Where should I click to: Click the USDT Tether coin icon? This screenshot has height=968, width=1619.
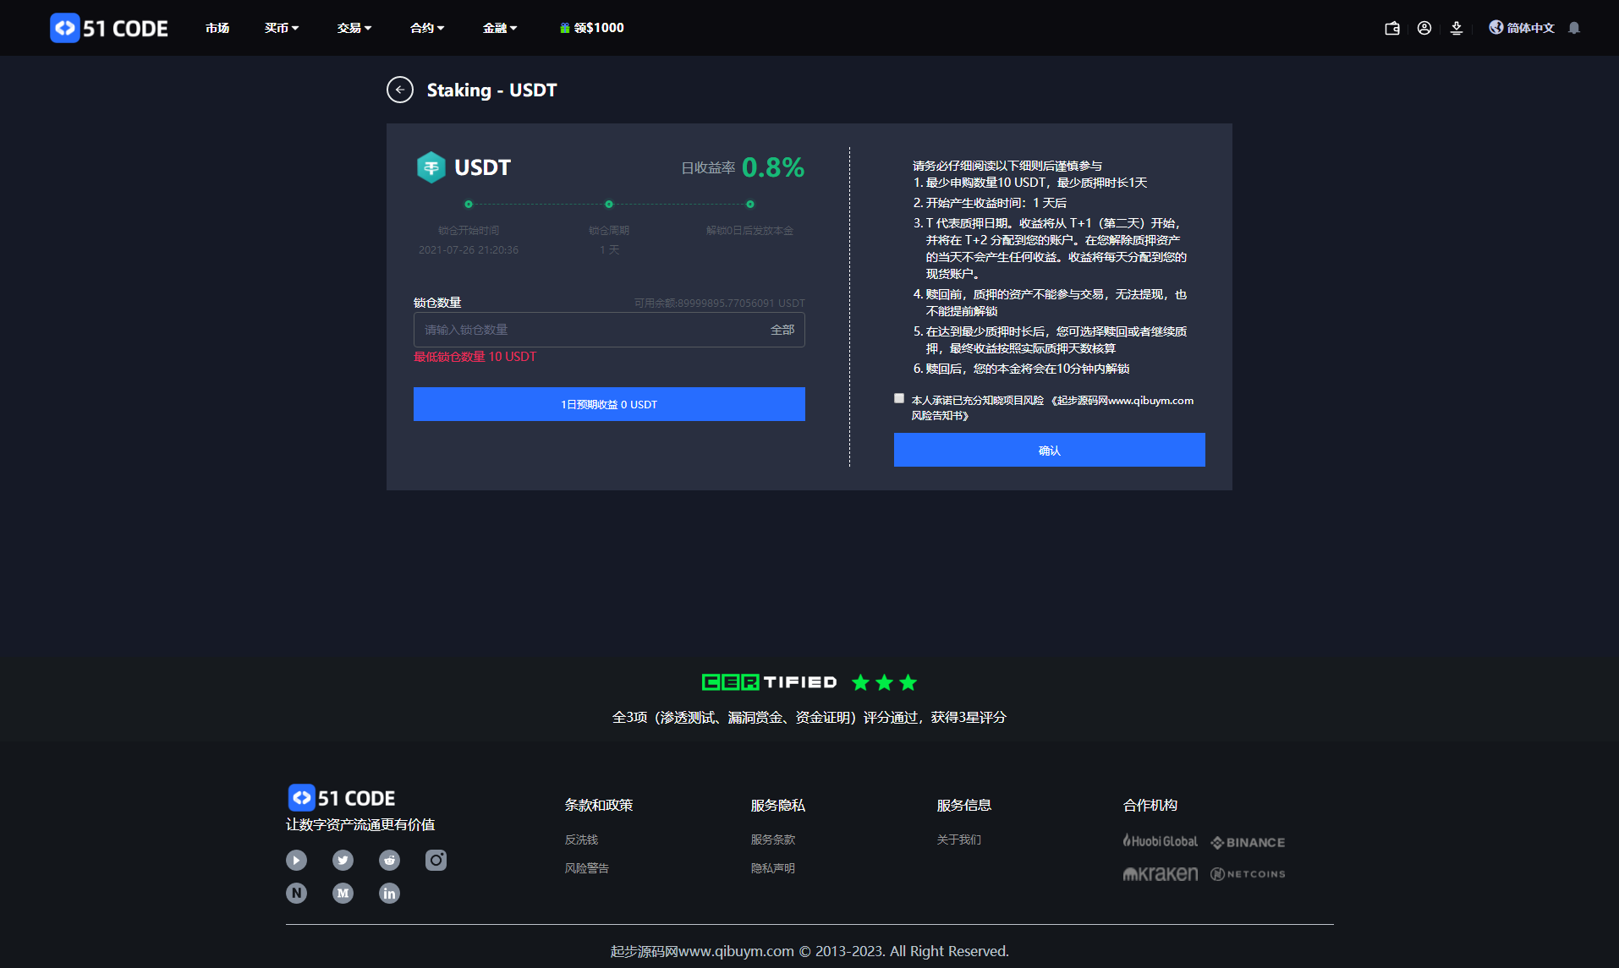431,167
